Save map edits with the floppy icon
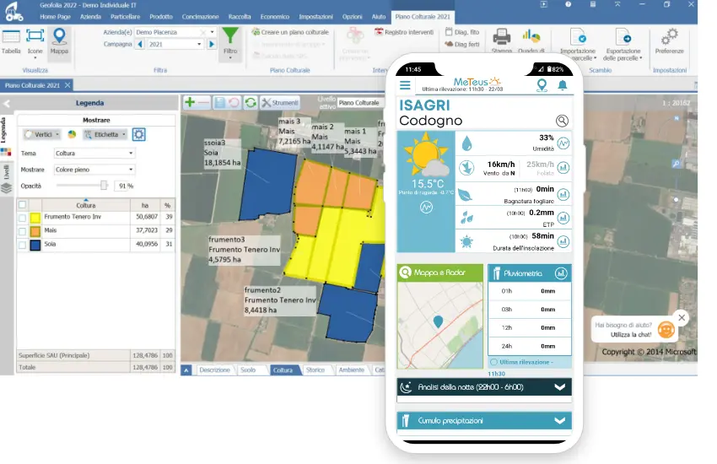This screenshot has width=717, height=464. [220, 102]
